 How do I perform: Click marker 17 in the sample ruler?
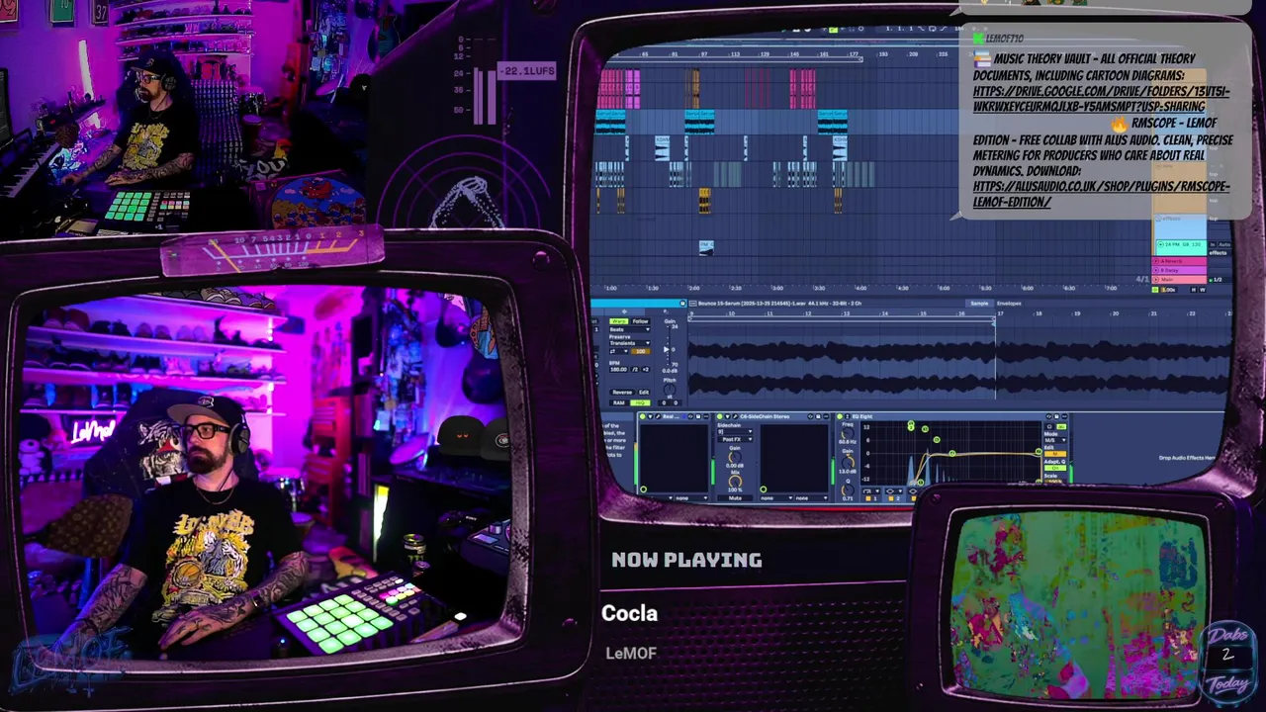click(x=1001, y=313)
